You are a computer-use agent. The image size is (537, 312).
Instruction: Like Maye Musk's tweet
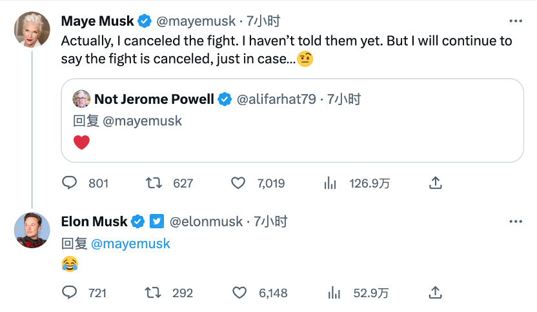[x=239, y=183]
